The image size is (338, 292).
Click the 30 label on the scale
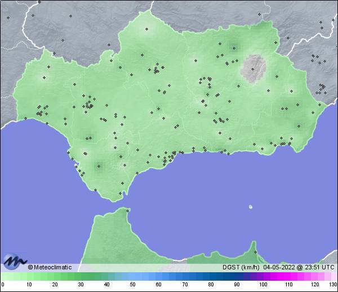pos(81,285)
